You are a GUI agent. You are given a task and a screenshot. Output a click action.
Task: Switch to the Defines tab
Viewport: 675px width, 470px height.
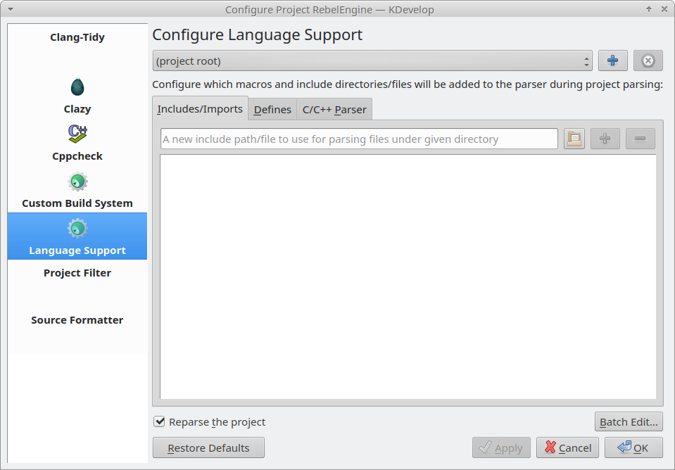(x=272, y=109)
